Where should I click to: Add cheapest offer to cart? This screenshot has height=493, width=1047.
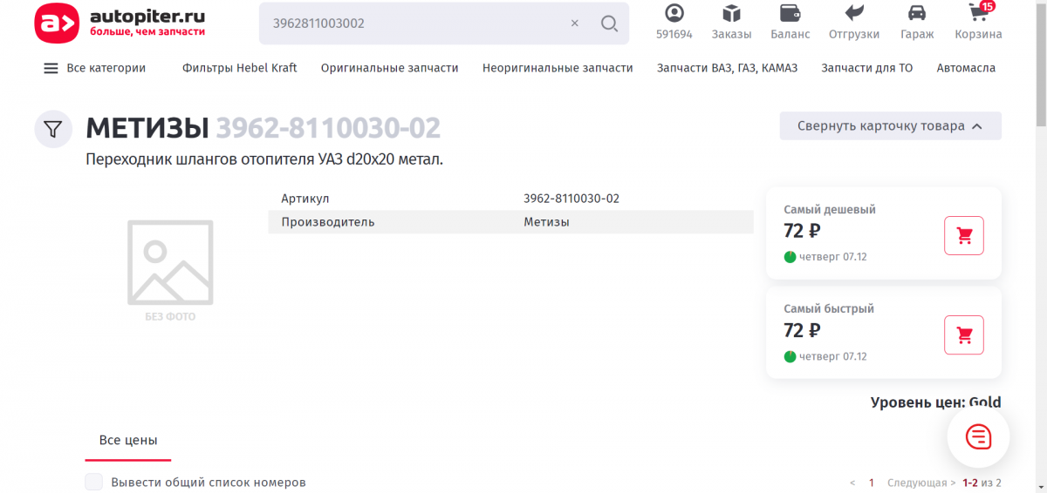tap(964, 236)
